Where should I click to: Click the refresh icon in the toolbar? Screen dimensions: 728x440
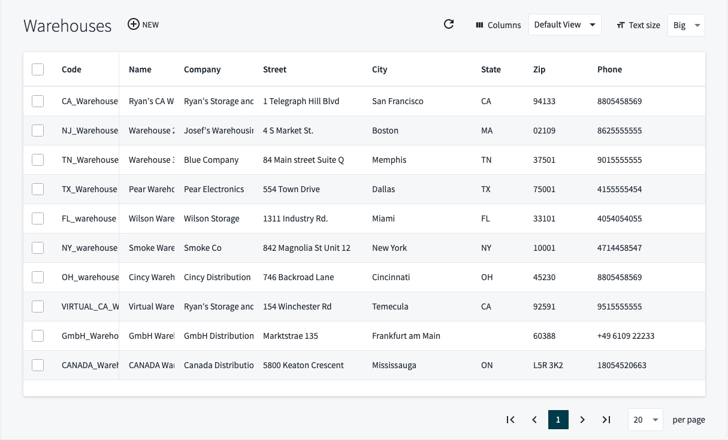449,25
